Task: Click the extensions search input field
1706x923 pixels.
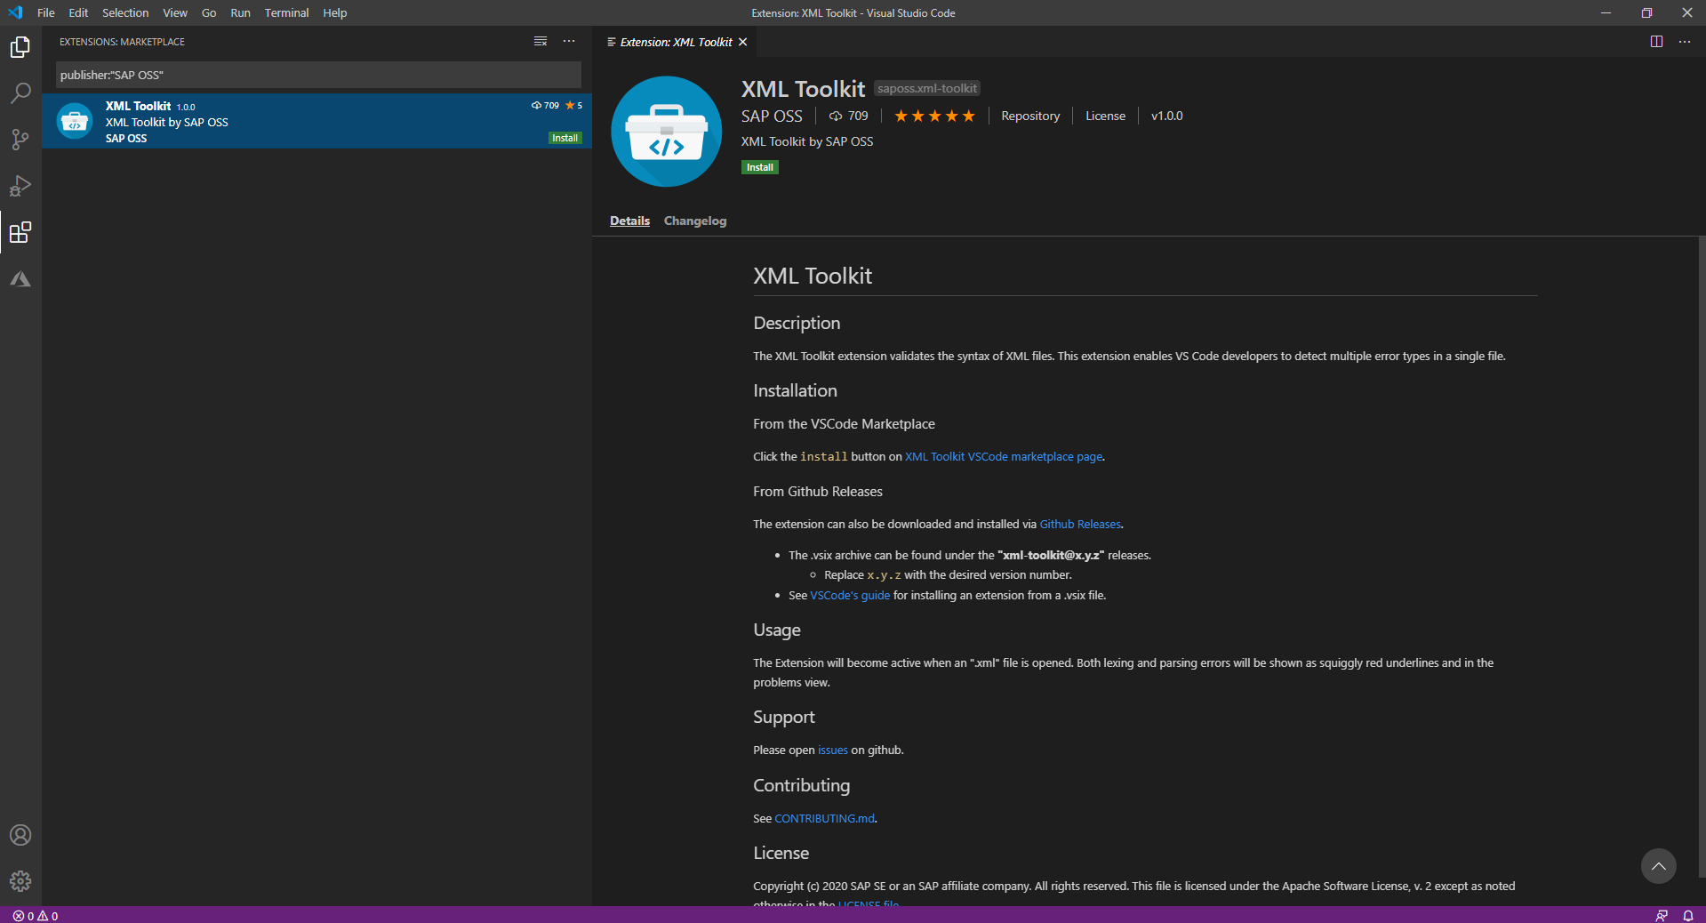Action: pos(317,75)
